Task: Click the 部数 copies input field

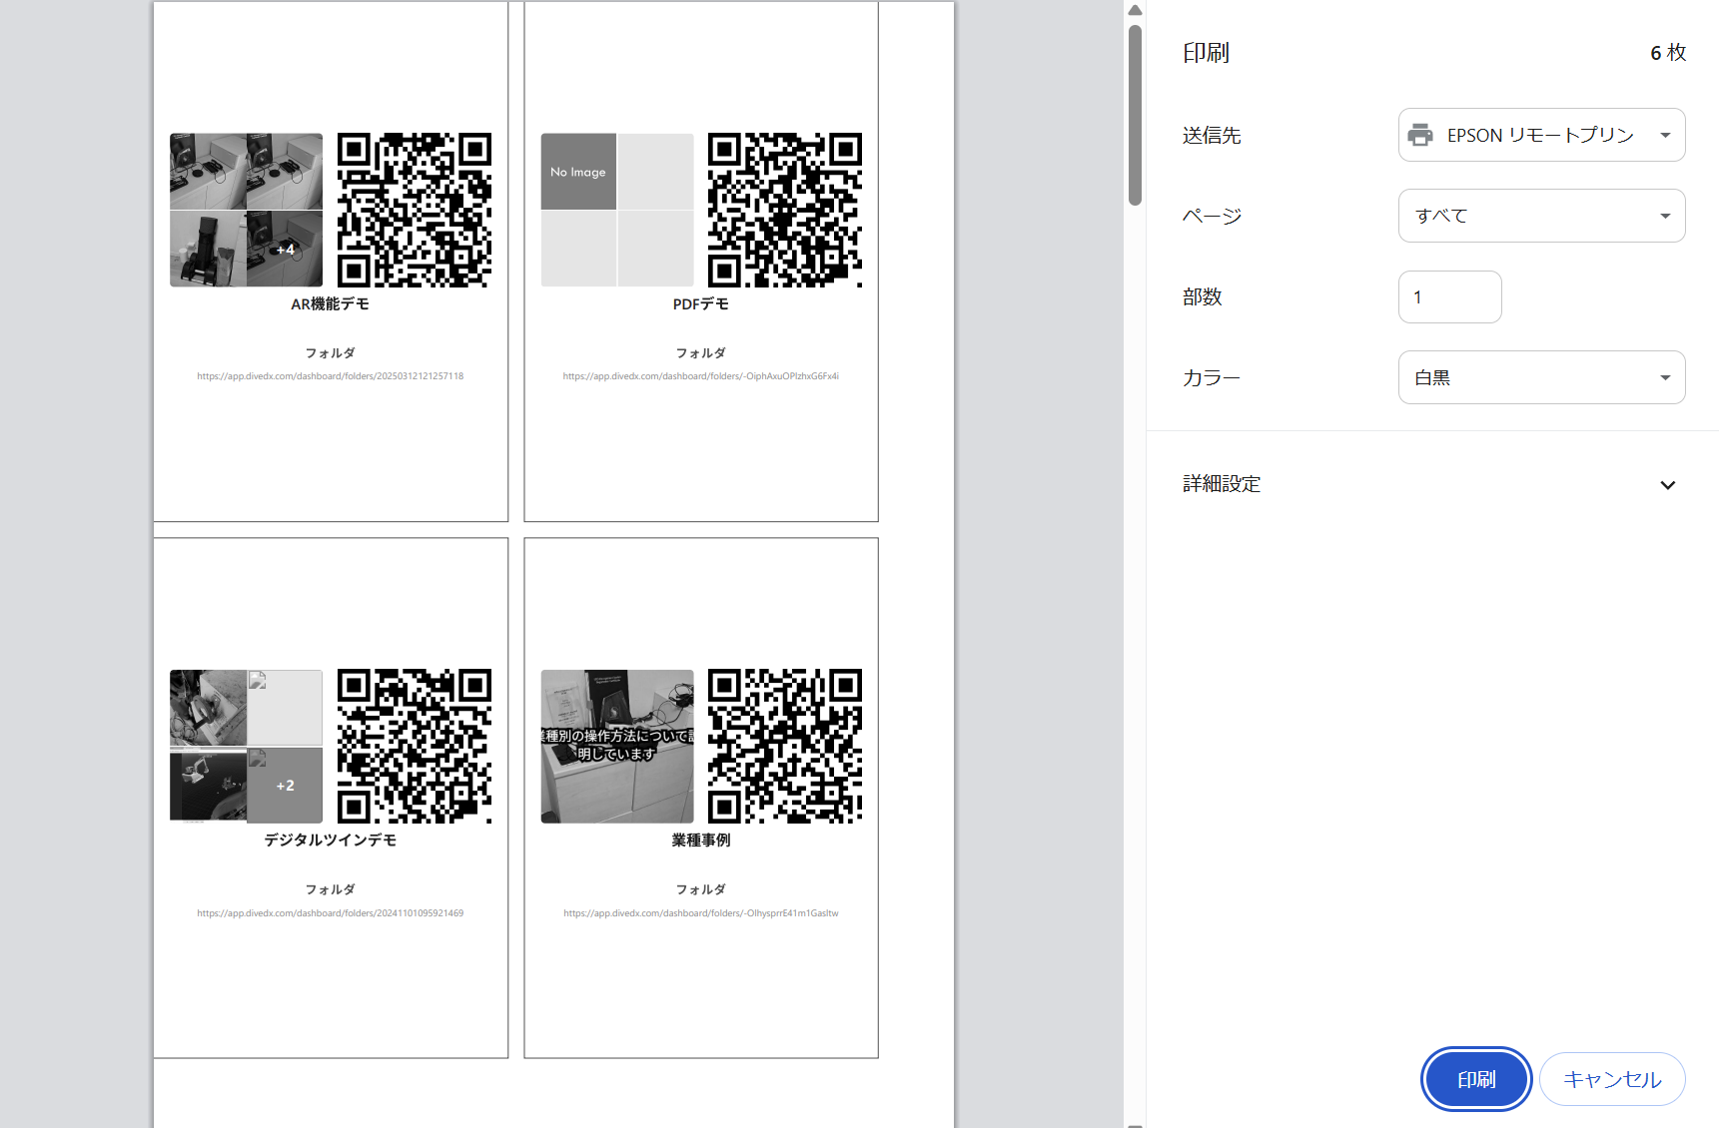Action: [x=1449, y=296]
